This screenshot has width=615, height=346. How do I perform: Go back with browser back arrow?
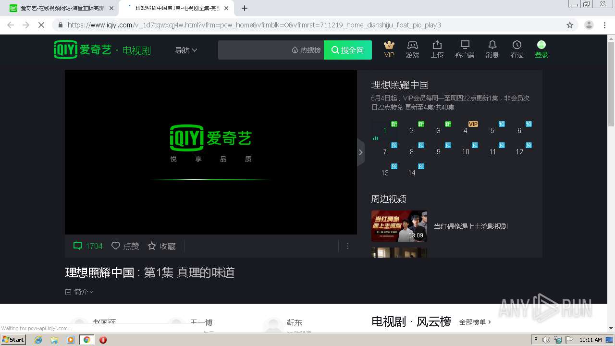pos(11,25)
